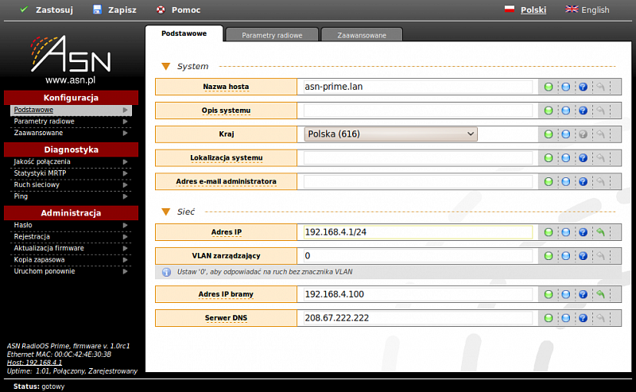Click the blue save icon in the Kraj row
Image resolution: width=636 pixels, height=392 pixels.
[566, 134]
